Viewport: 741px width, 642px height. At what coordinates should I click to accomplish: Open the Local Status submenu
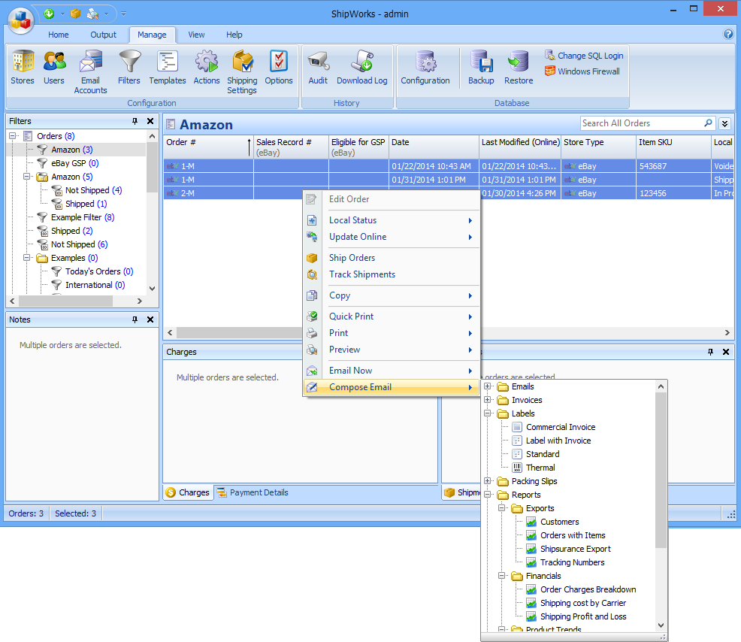(392, 220)
